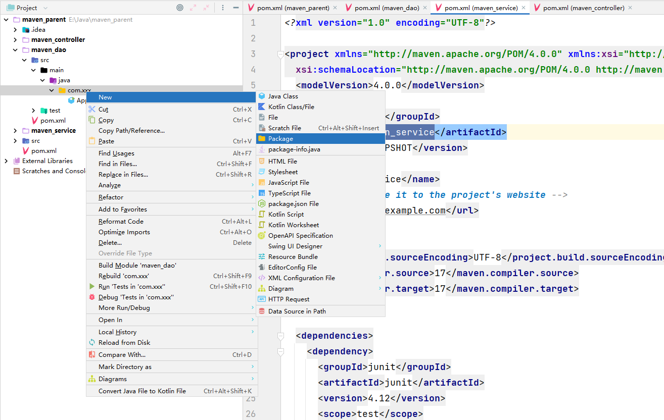Close the pom.xml (maven_dao) tab
The image size is (664, 420).
click(424, 8)
